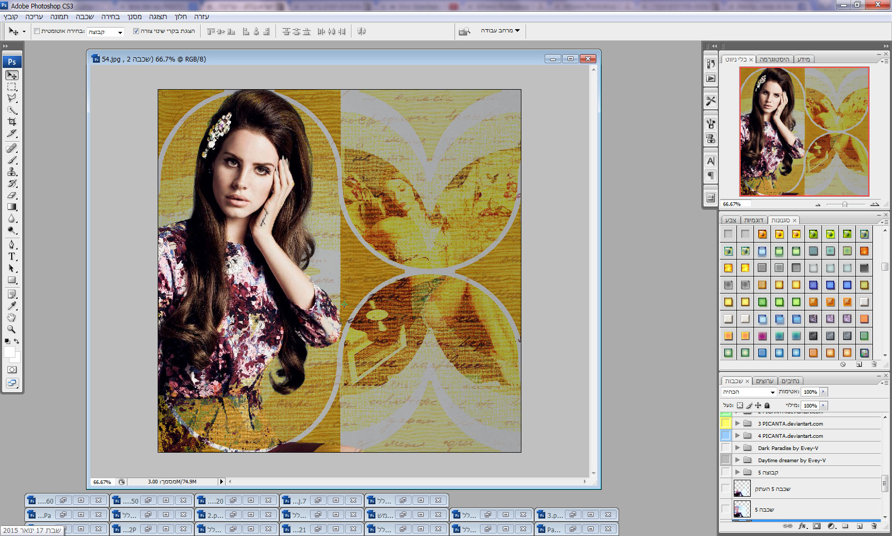Open the workspace dropdown in options bar
Viewport: 892px width, 536px height.
point(500,31)
